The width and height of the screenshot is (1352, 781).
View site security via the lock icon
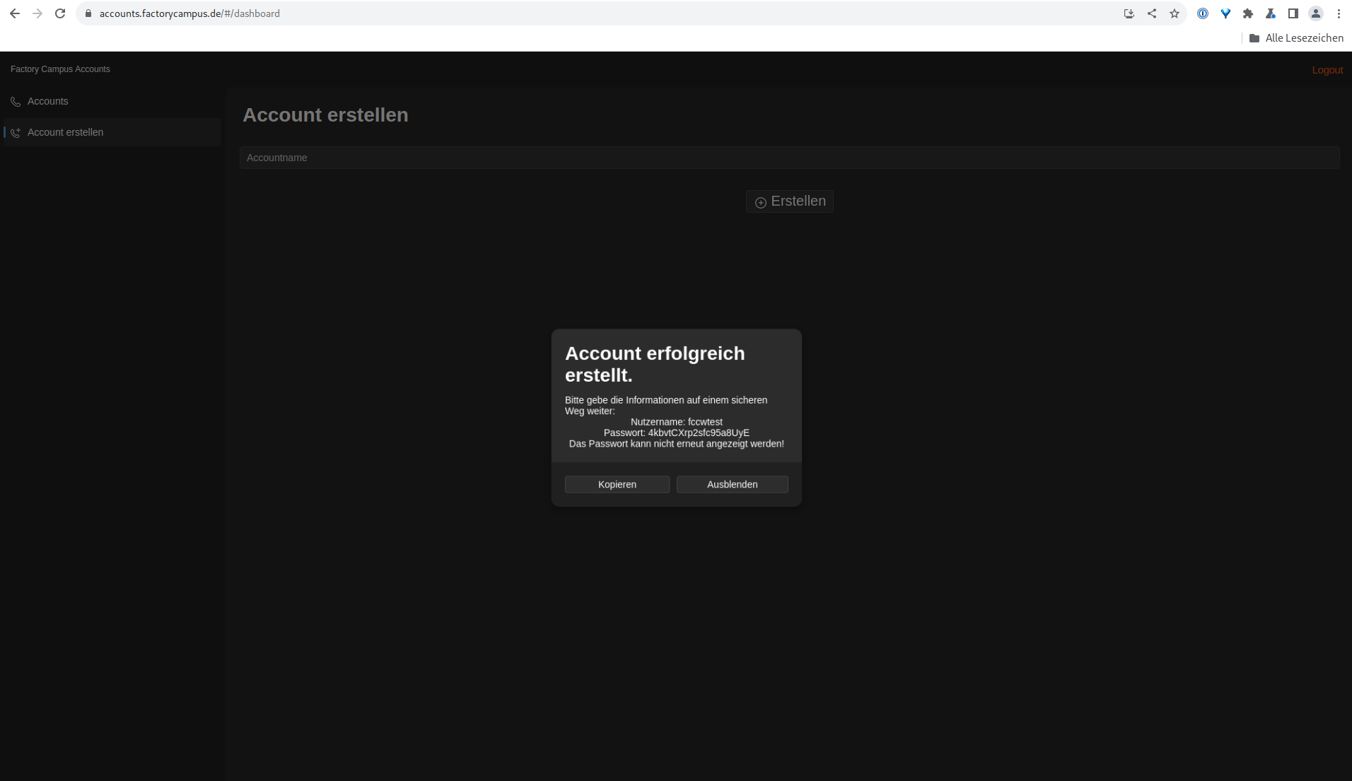[88, 13]
